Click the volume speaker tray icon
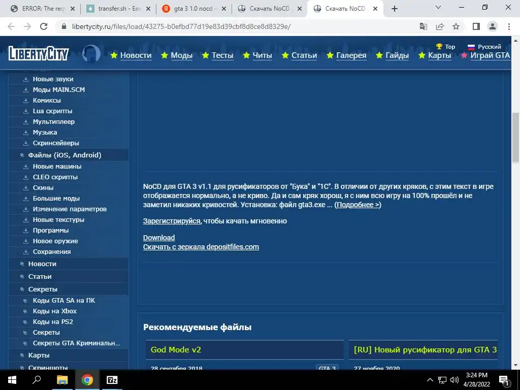 point(454,380)
